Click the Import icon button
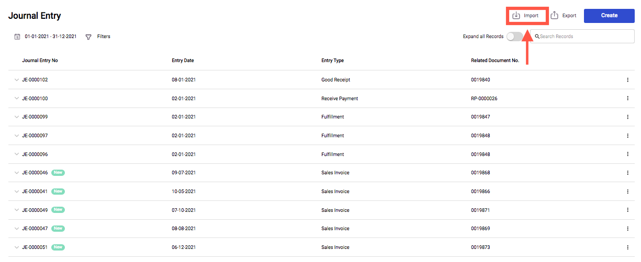Screen dimensions: 641x262 [x=516, y=16]
